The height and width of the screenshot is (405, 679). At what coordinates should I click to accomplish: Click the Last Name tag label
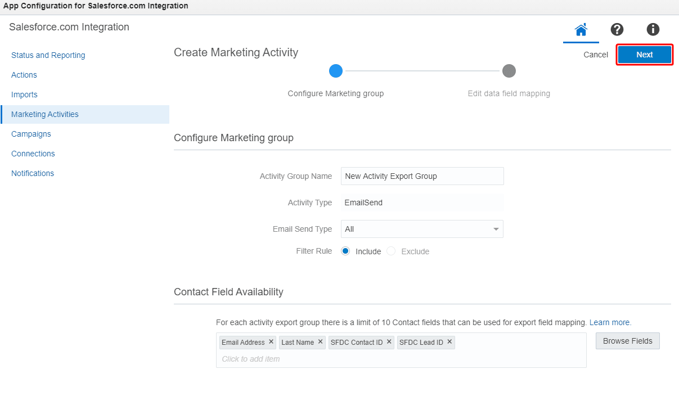pos(298,342)
